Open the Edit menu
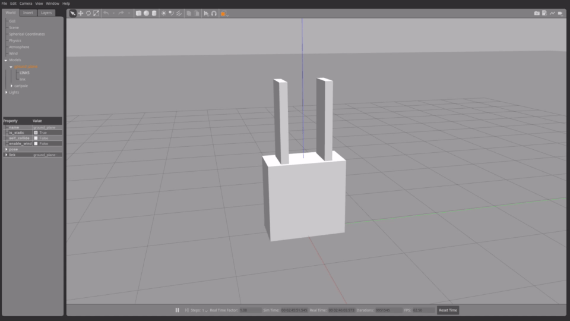 13,4
